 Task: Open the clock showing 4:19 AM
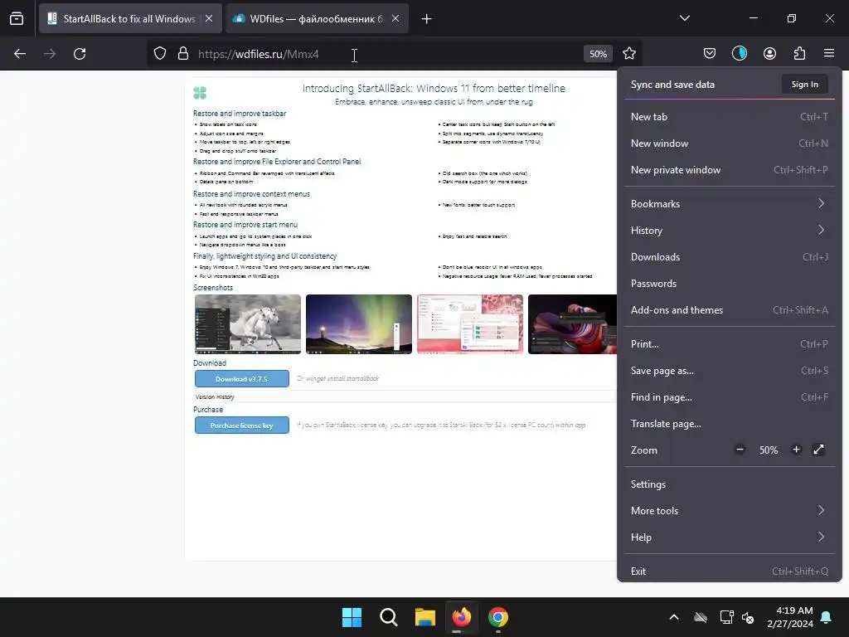pos(790,617)
